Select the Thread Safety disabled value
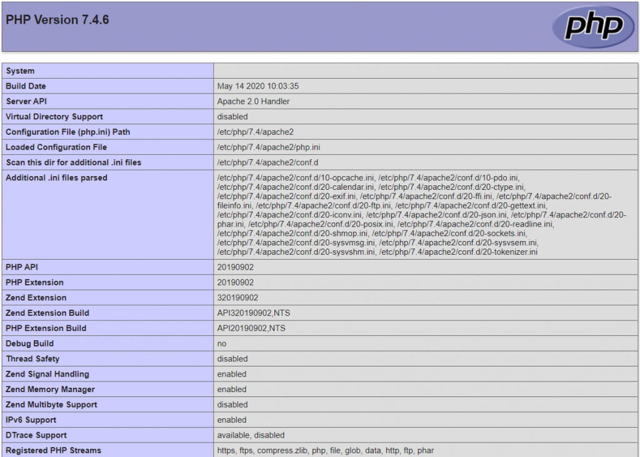 tap(232, 359)
